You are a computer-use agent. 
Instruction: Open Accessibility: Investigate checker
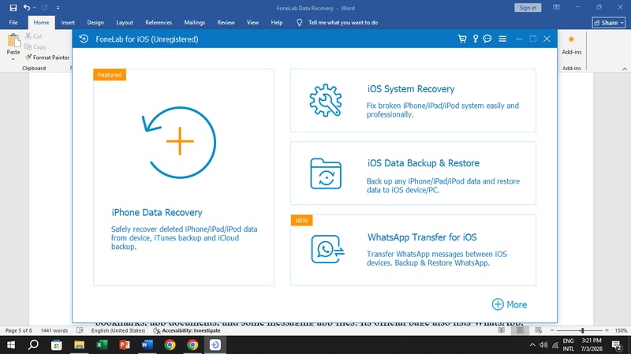187,330
